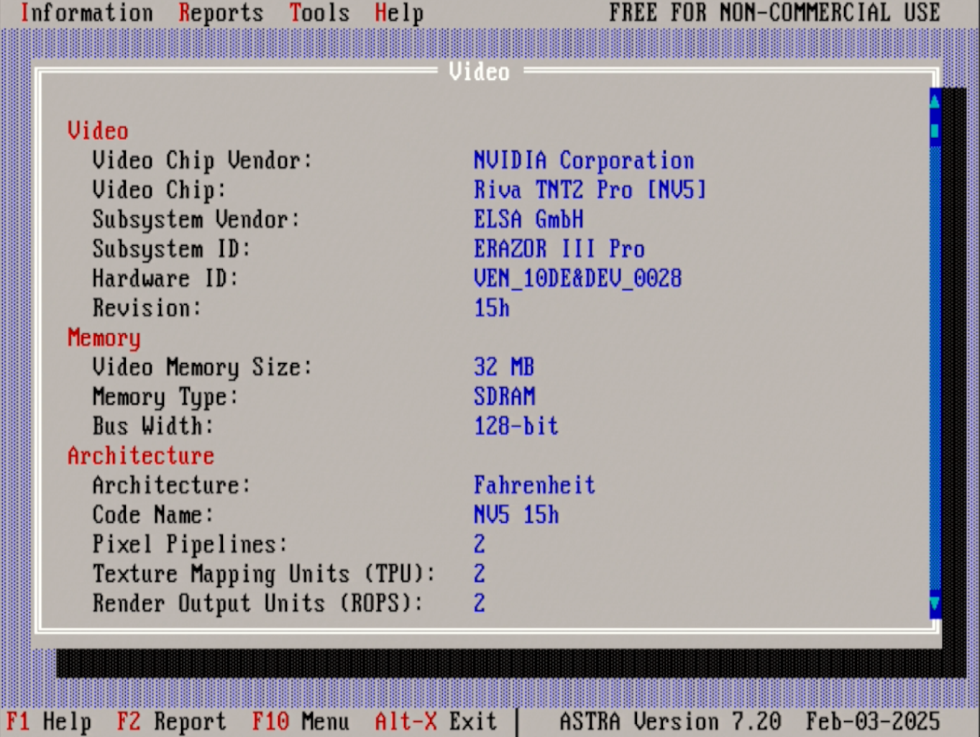Open the Reports menu
This screenshot has height=737, width=980.
pos(221,13)
